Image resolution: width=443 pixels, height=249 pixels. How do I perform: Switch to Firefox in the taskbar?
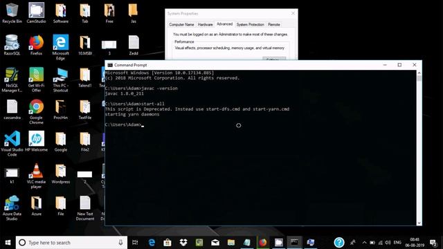(263, 243)
